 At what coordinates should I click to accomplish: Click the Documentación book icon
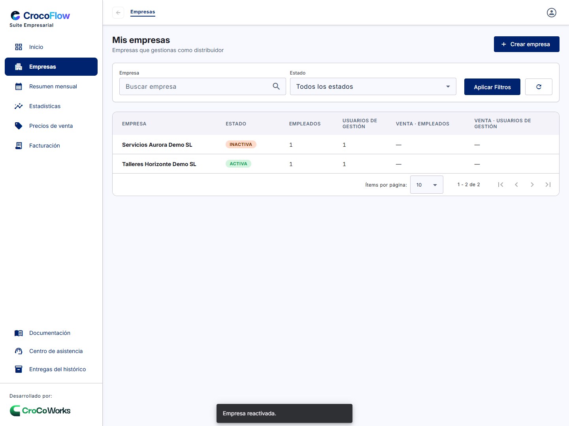pyautogui.click(x=19, y=333)
